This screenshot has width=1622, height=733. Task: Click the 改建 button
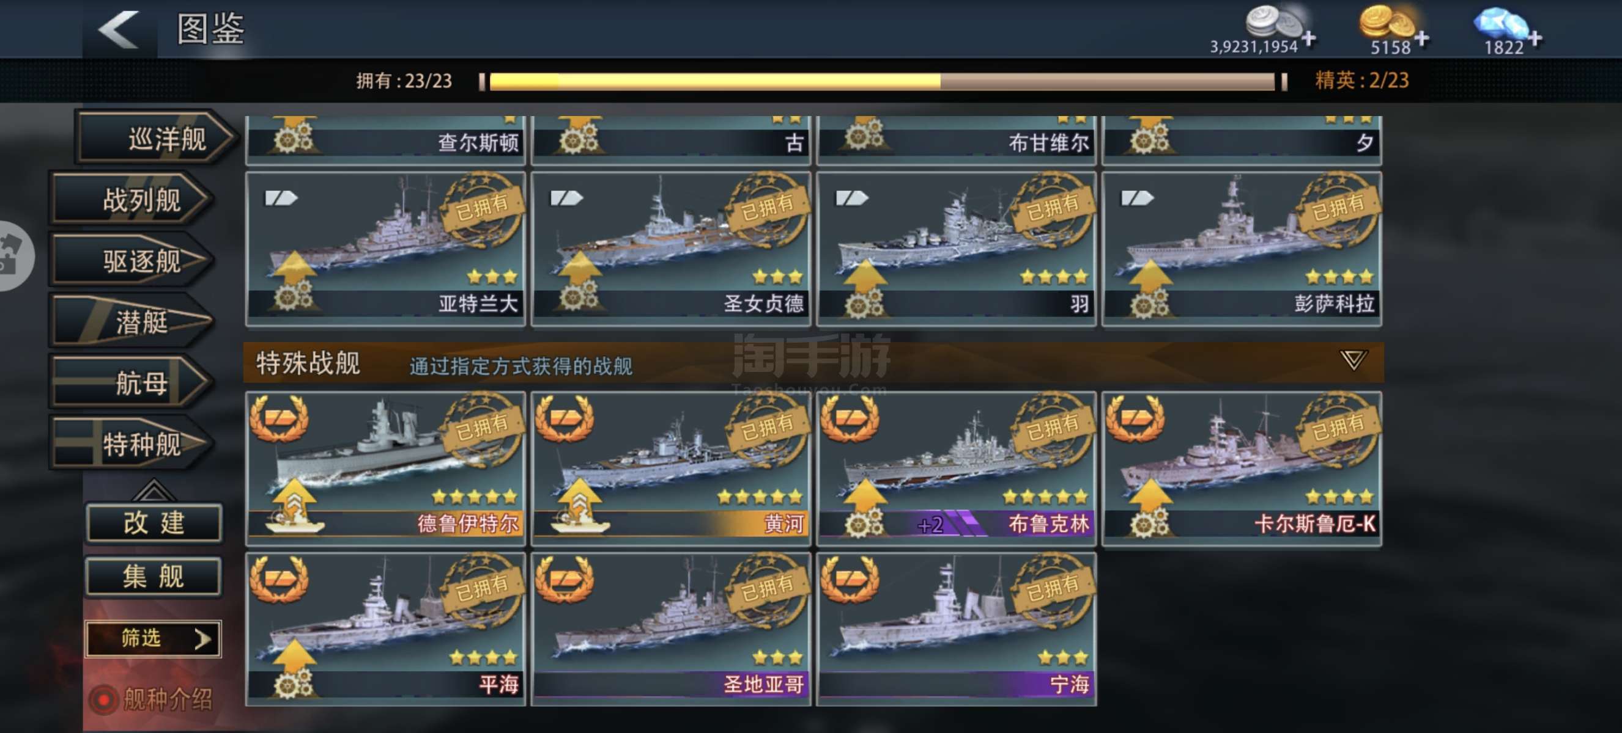pos(154,523)
